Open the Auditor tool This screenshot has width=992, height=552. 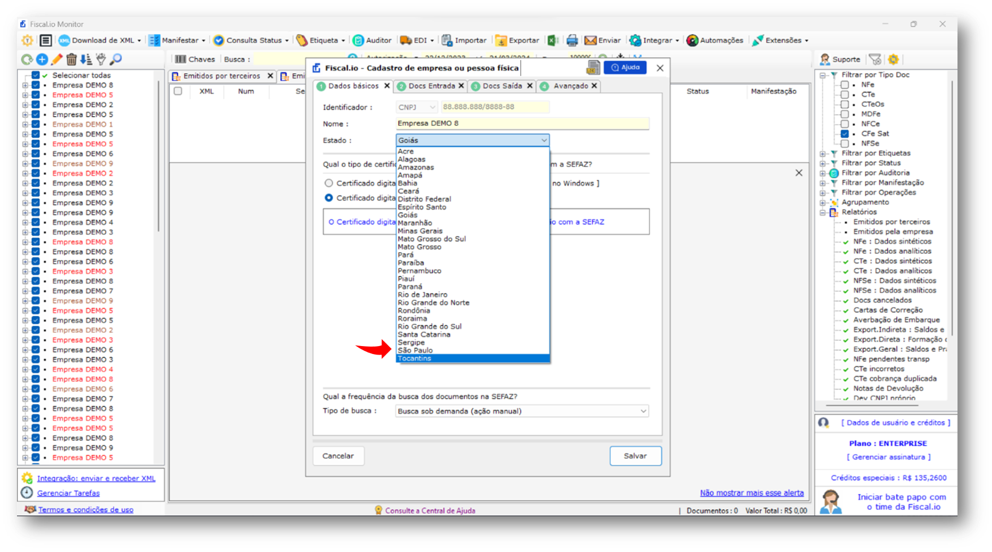click(x=373, y=40)
